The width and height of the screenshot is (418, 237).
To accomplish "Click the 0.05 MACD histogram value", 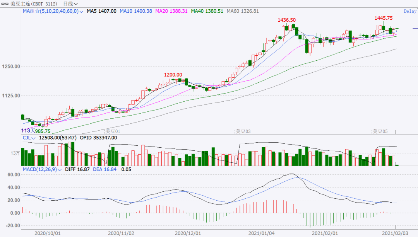I will [126, 169].
